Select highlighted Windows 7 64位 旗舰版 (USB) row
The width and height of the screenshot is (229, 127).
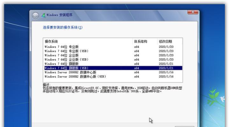coord(113,68)
